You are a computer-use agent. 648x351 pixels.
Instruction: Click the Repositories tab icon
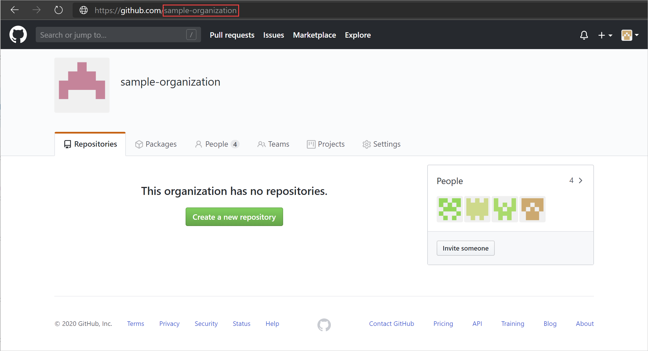coord(67,144)
